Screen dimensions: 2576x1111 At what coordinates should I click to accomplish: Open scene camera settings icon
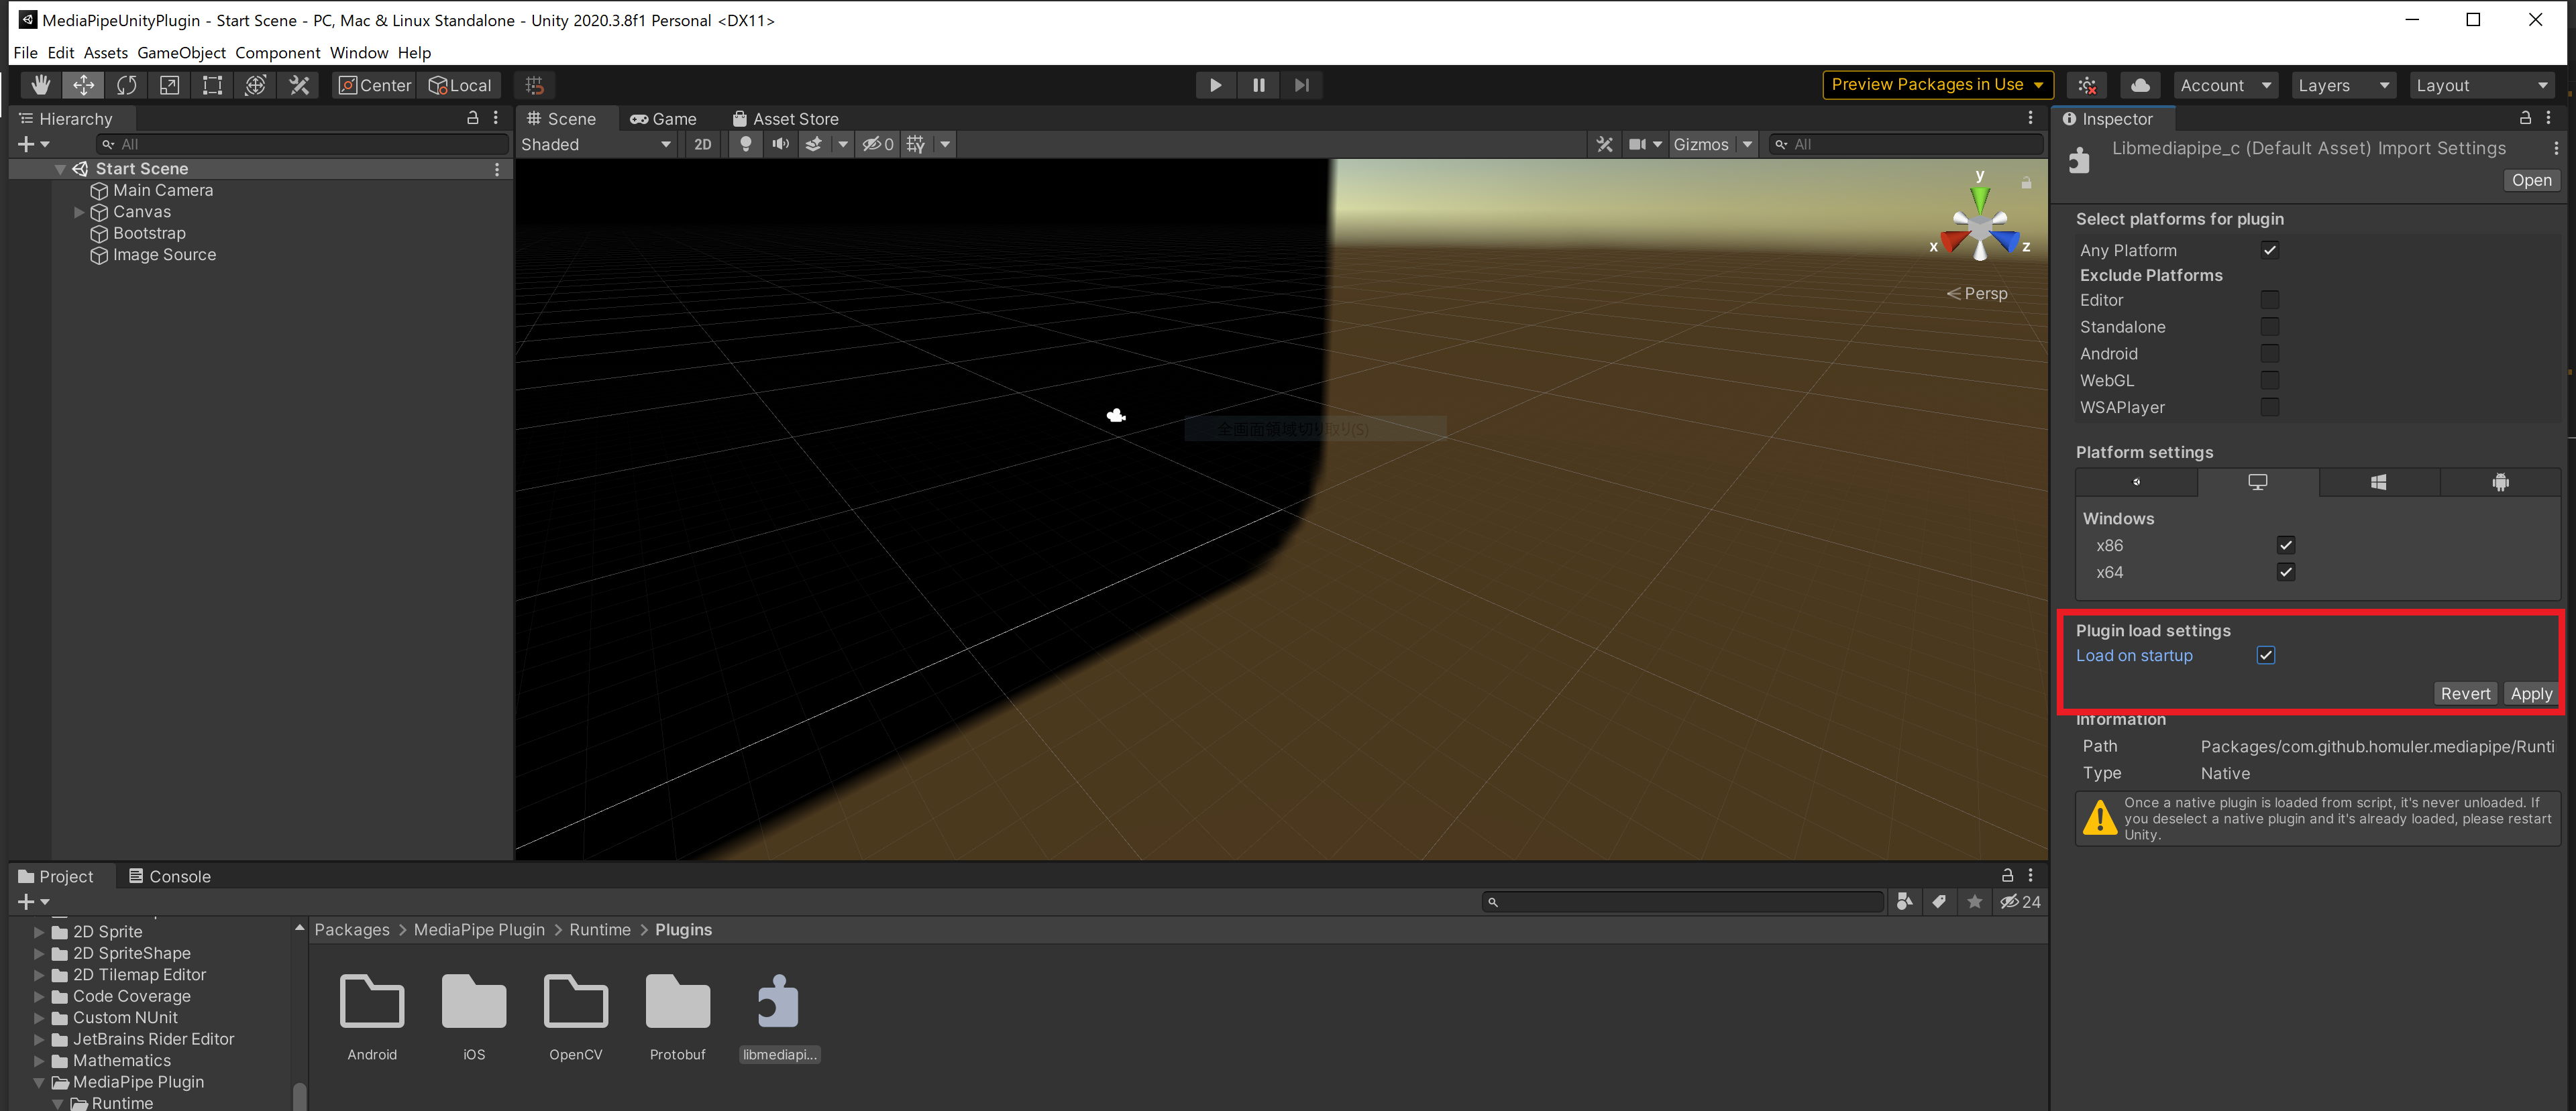(1637, 144)
